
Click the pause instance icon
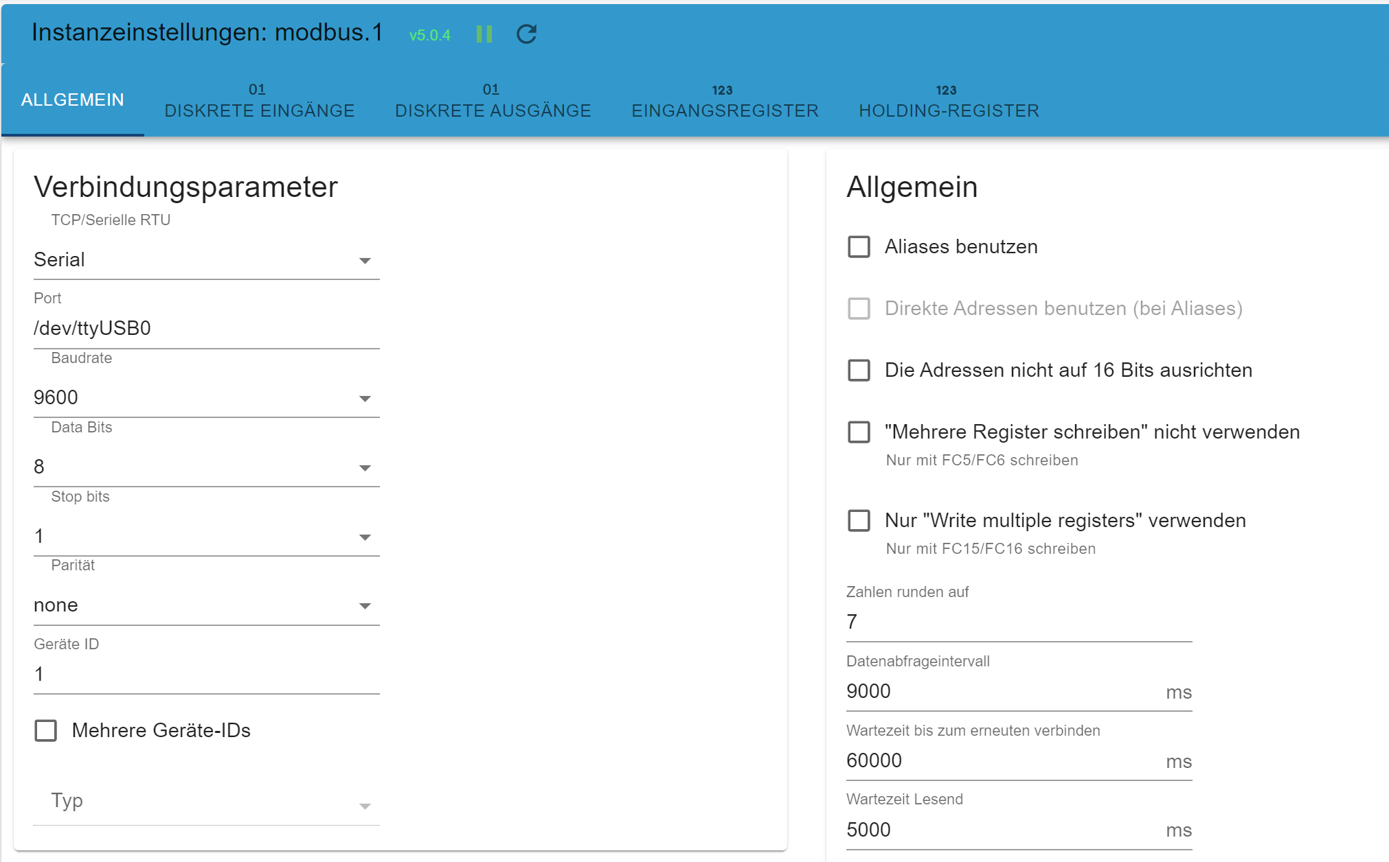(x=484, y=34)
